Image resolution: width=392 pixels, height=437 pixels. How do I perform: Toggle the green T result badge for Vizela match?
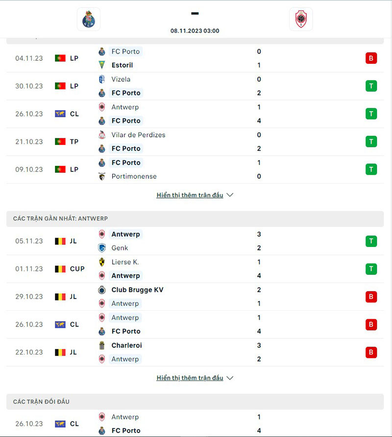(371, 85)
